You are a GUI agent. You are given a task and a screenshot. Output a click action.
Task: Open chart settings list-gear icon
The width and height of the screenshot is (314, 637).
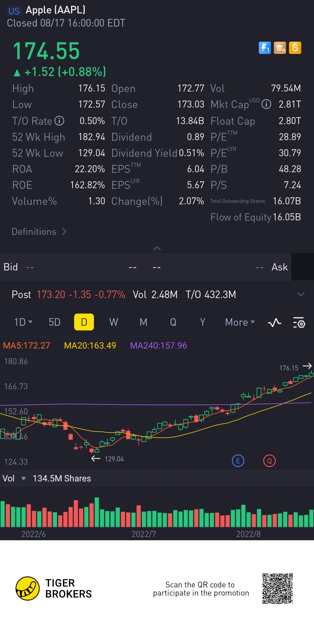299,322
